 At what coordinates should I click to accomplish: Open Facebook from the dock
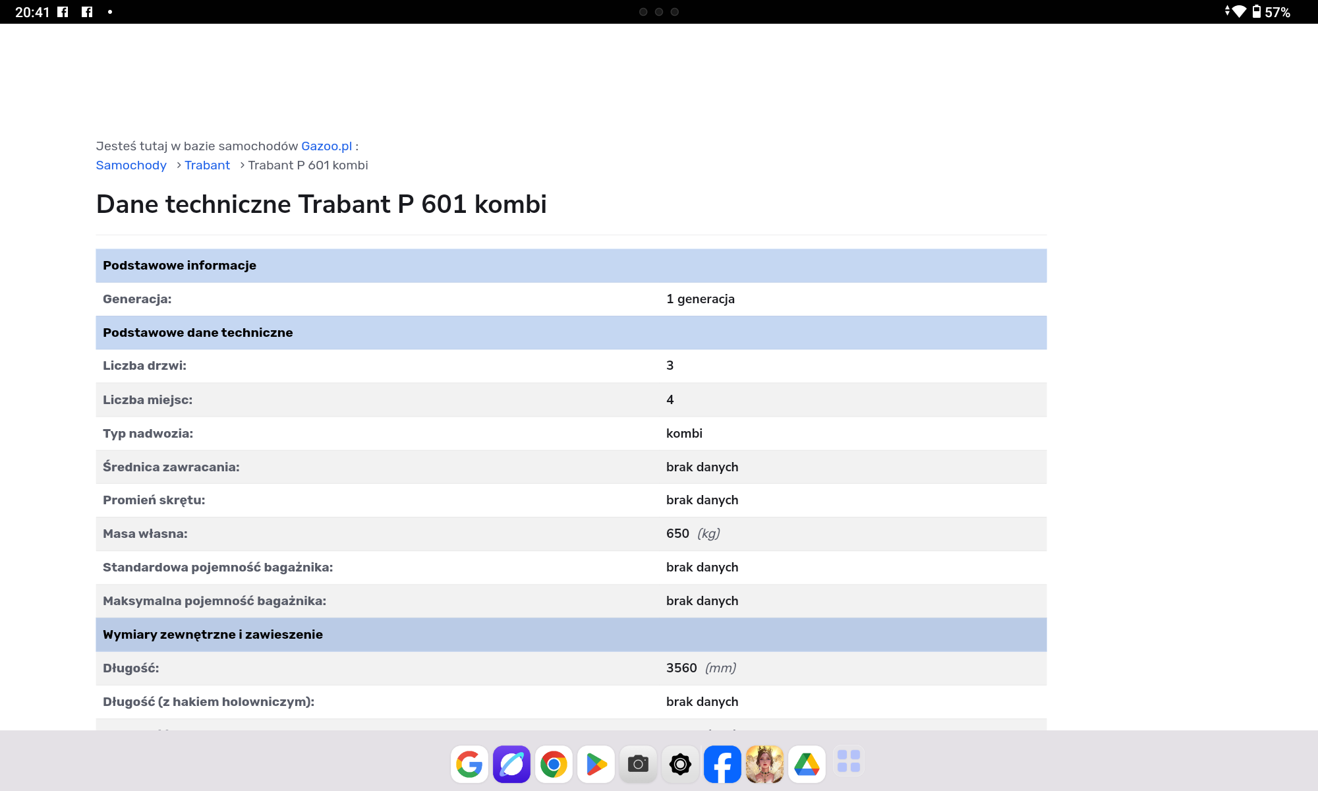coord(722,764)
